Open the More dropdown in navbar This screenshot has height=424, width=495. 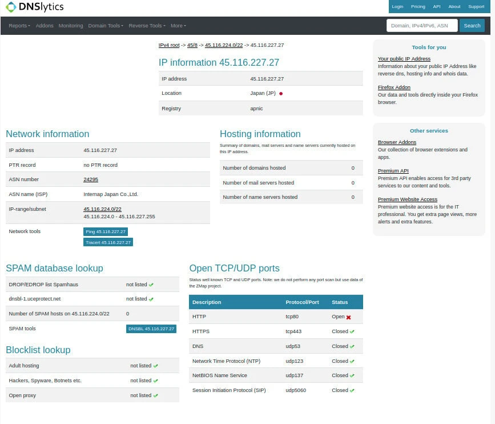pos(178,26)
